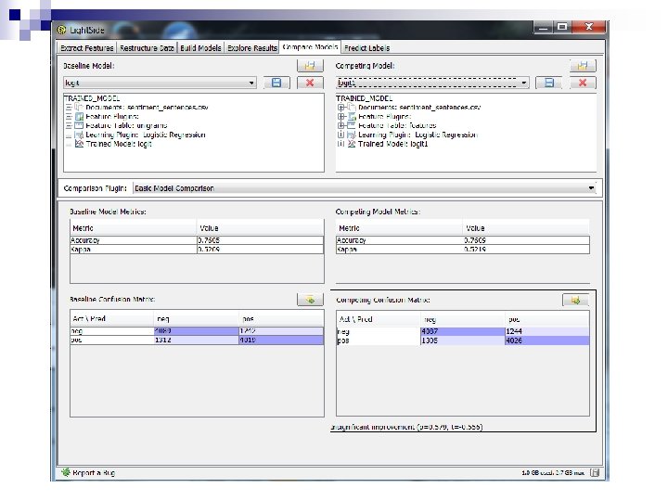
Task: Save the baseline model logit
Action: click(x=276, y=83)
